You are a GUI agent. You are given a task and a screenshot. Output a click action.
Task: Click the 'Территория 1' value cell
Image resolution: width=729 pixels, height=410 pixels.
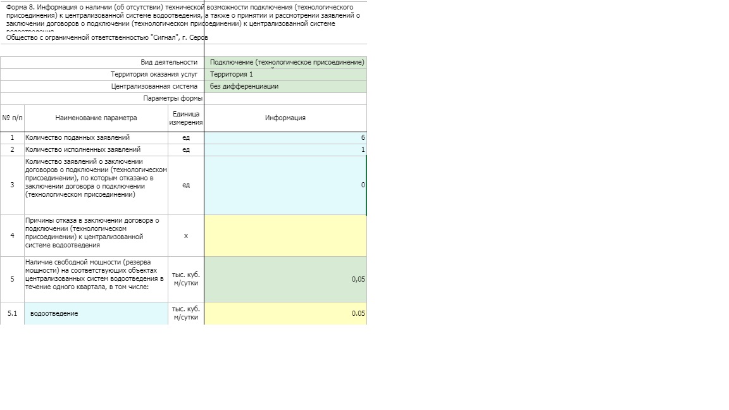[x=285, y=75]
